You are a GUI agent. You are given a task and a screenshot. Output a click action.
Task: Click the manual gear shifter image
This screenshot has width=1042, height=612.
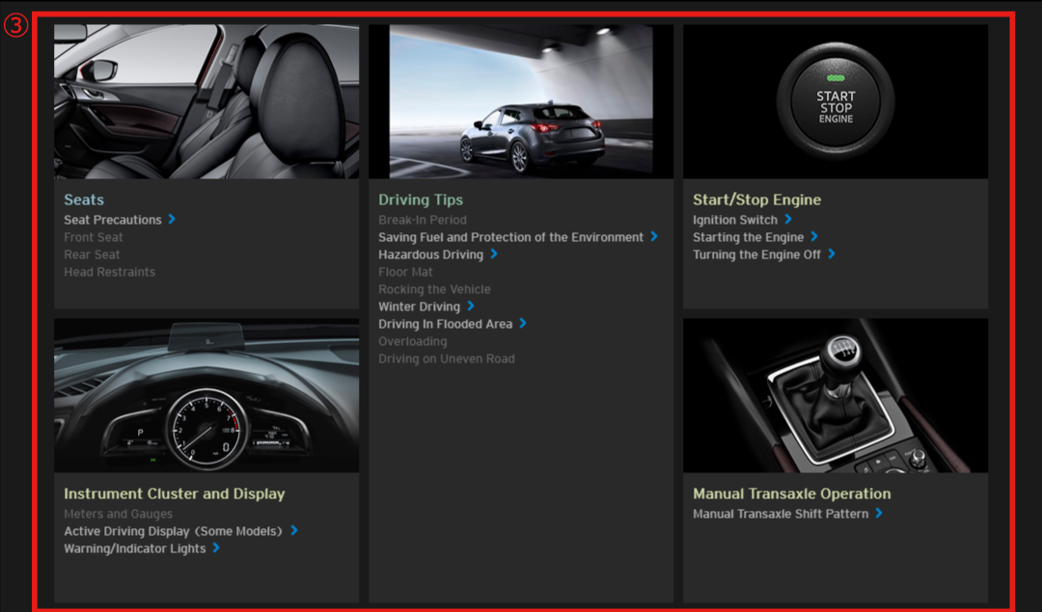836,395
